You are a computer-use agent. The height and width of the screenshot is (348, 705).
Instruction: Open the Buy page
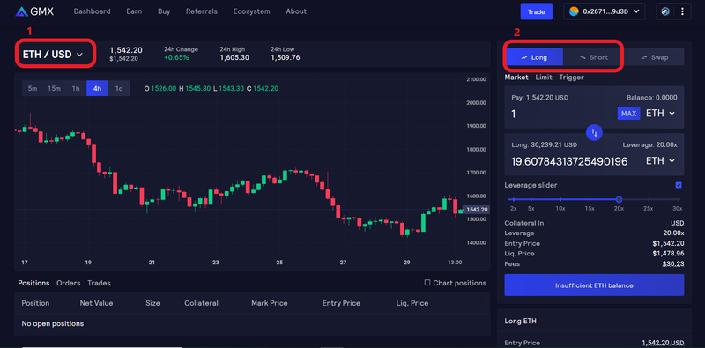[x=164, y=11]
